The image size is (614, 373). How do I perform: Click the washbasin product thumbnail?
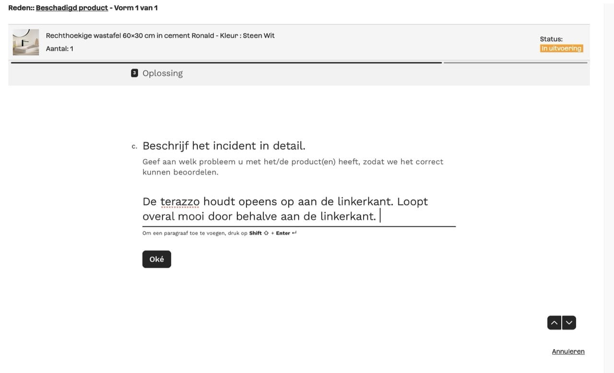coord(26,42)
